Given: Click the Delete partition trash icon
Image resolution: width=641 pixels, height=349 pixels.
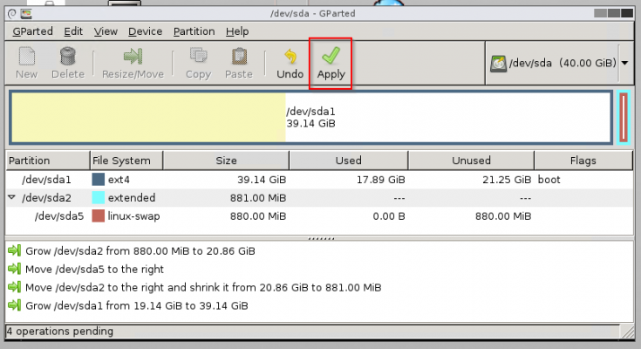Looking at the screenshot, I should click(67, 58).
